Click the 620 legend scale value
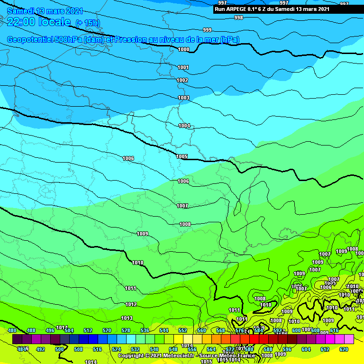Screen dimensions: 364x364 pyautogui.click(x=344, y=349)
